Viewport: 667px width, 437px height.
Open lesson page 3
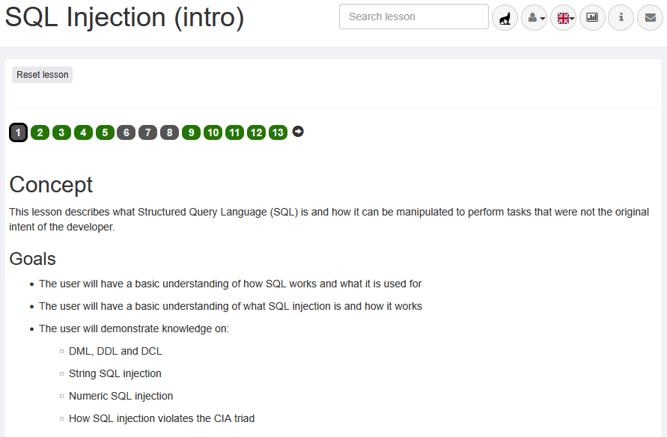[61, 132]
